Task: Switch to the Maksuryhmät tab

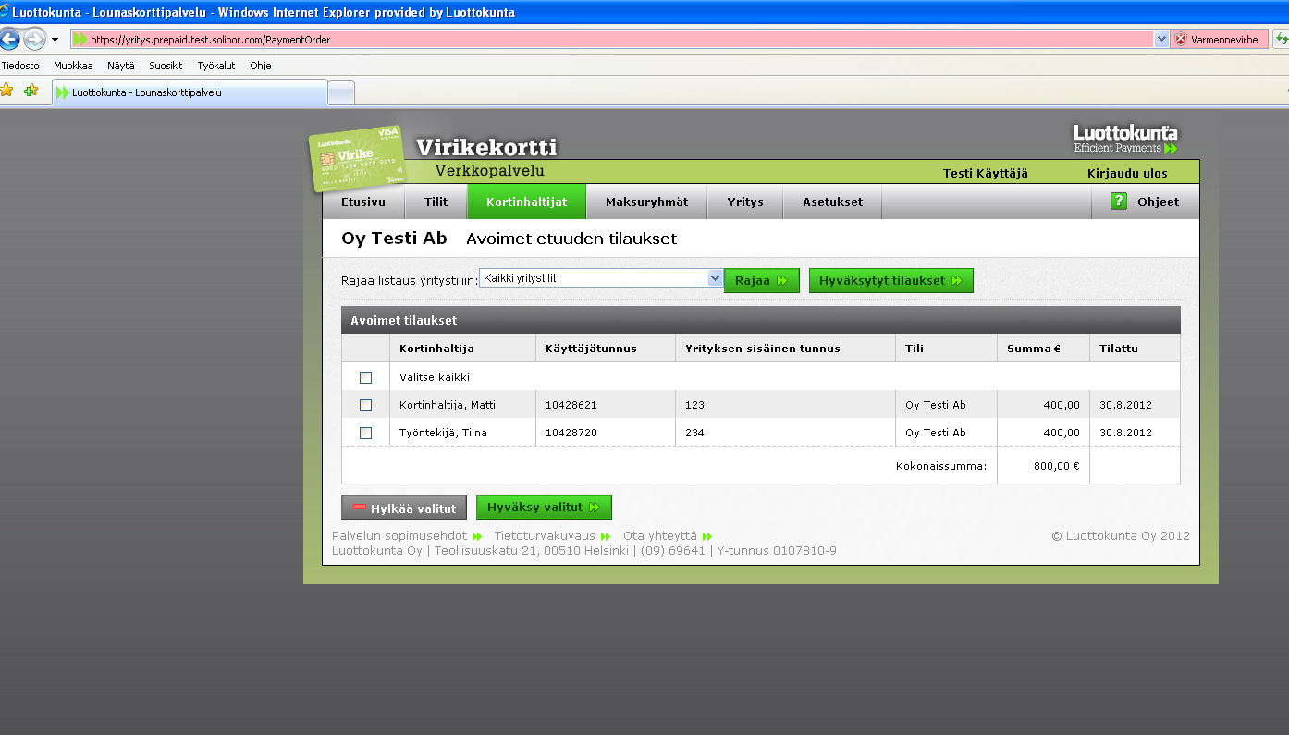Action: [646, 202]
